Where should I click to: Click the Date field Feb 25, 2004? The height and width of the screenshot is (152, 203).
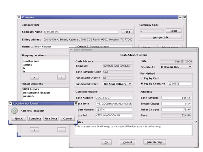click(x=176, y=62)
